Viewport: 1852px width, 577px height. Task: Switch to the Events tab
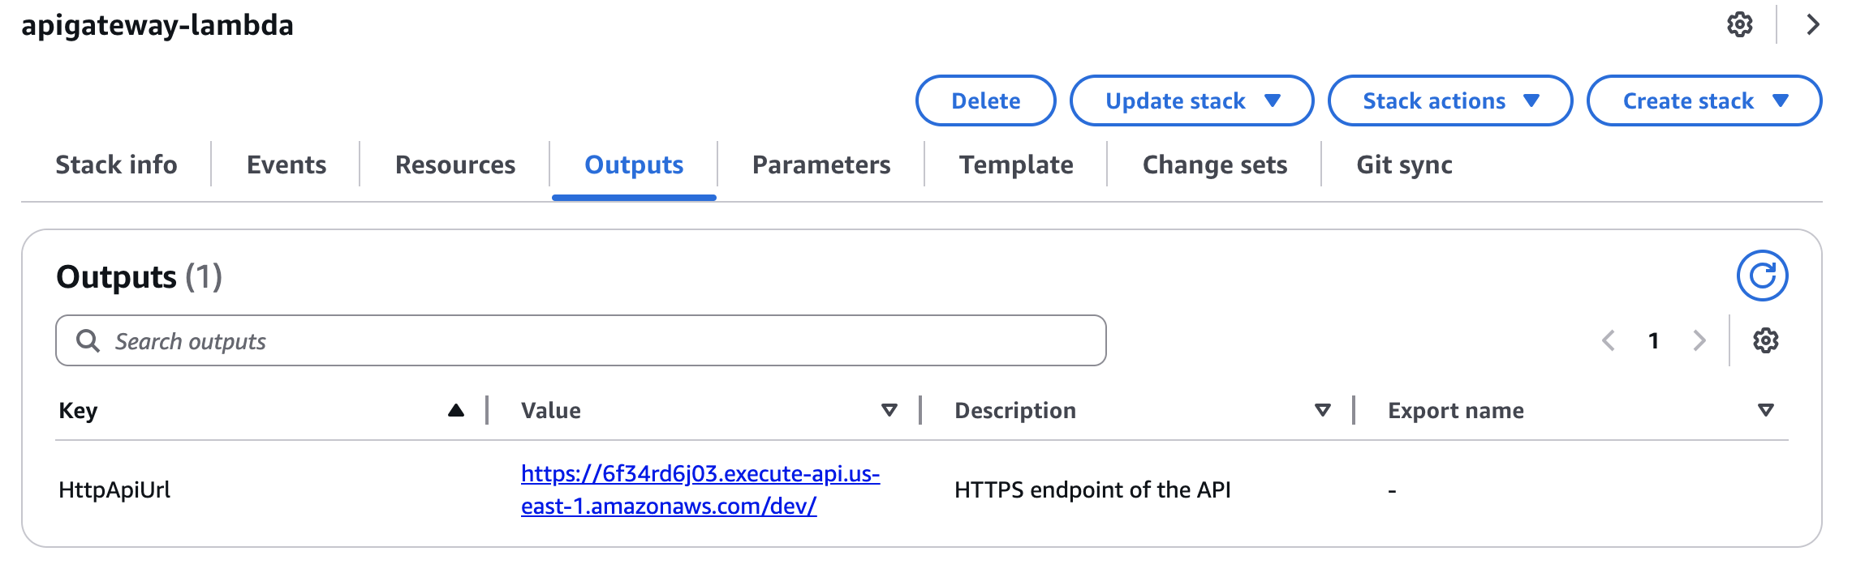point(286,165)
